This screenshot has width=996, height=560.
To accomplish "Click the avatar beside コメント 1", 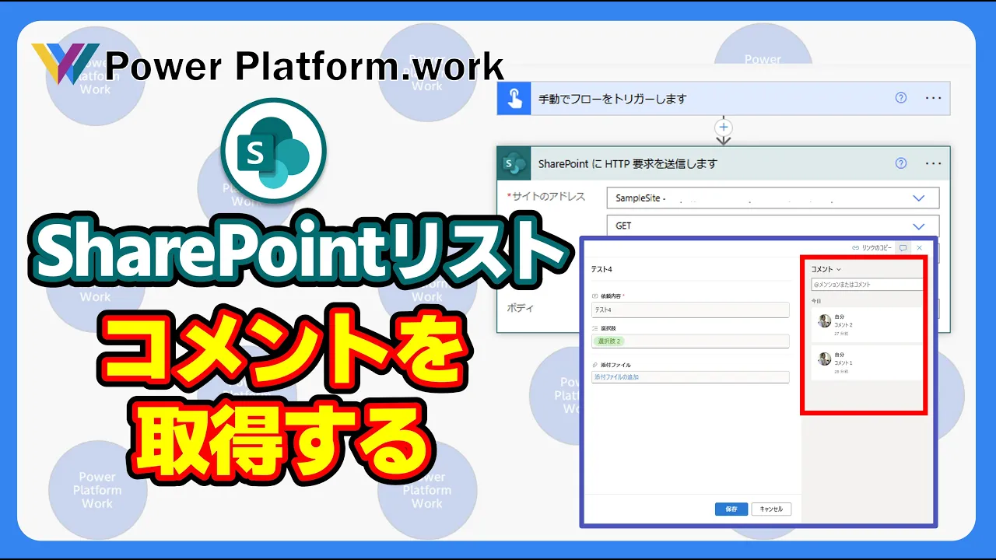I will pyautogui.click(x=825, y=359).
